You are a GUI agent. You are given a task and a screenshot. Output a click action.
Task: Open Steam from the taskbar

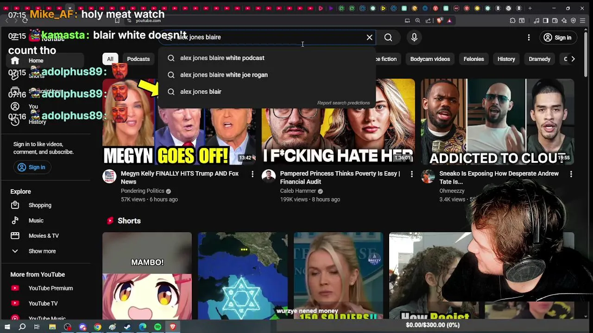coord(127,327)
